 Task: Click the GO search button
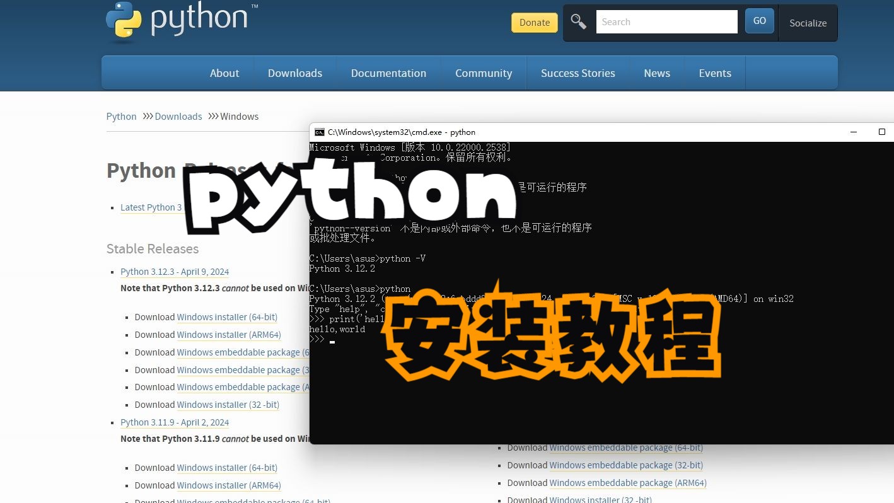[x=760, y=21]
